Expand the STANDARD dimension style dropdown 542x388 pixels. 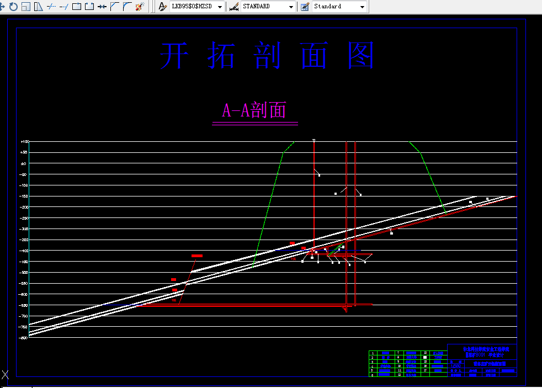[x=291, y=7]
